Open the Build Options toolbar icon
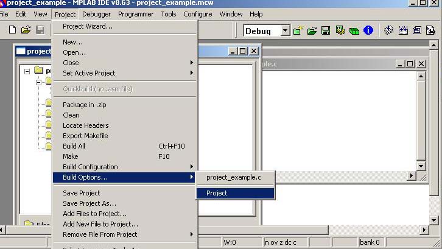The image size is (442, 249). pyautogui.click(x=340, y=30)
